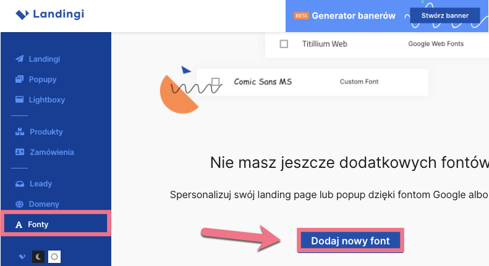489x266 pixels.
Task: Click the Generator banerów banner text
Action: pyautogui.click(x=354, y=15)
